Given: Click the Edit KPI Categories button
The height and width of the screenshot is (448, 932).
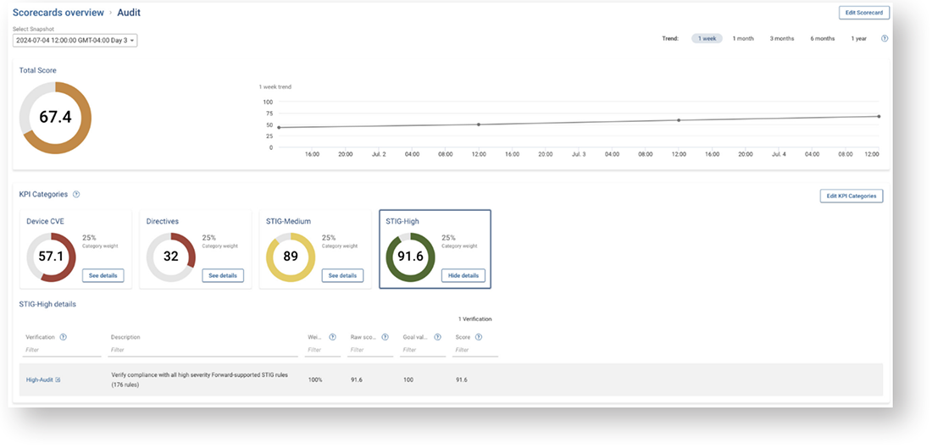Looking at the screenshot, I should pyautogui.click(x=852, y=196).
